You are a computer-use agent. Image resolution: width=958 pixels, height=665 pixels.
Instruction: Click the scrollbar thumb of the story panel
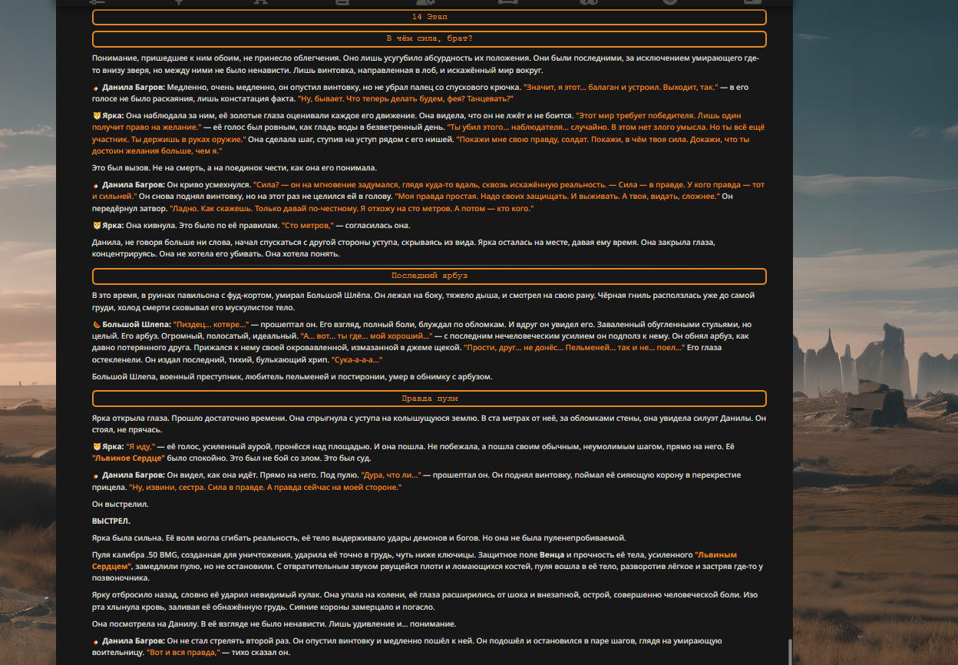pyautogui.click(x=788, y=651)
